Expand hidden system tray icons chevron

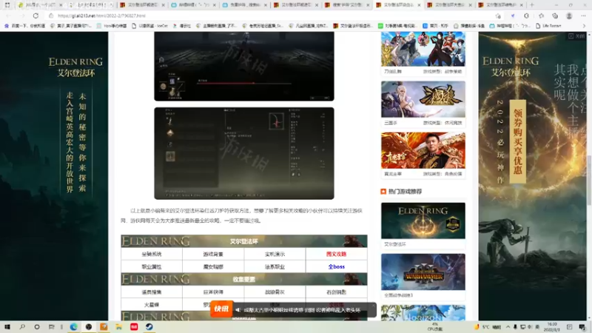point(508,327)
